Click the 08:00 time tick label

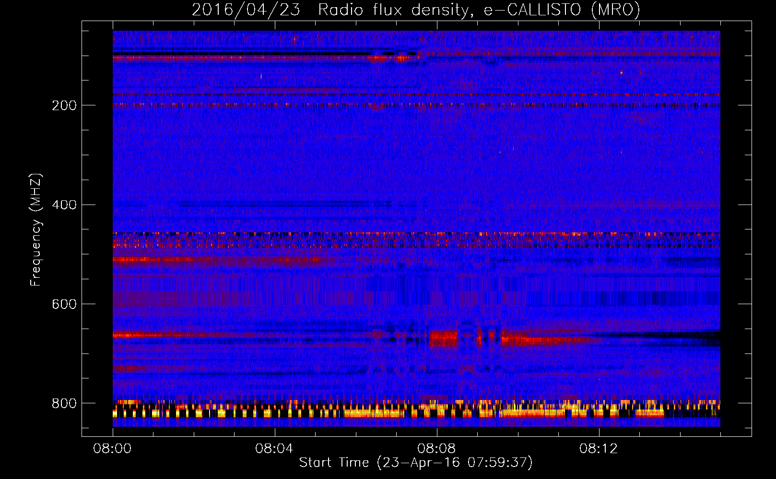pyautogui.click(x=113, y=449)
